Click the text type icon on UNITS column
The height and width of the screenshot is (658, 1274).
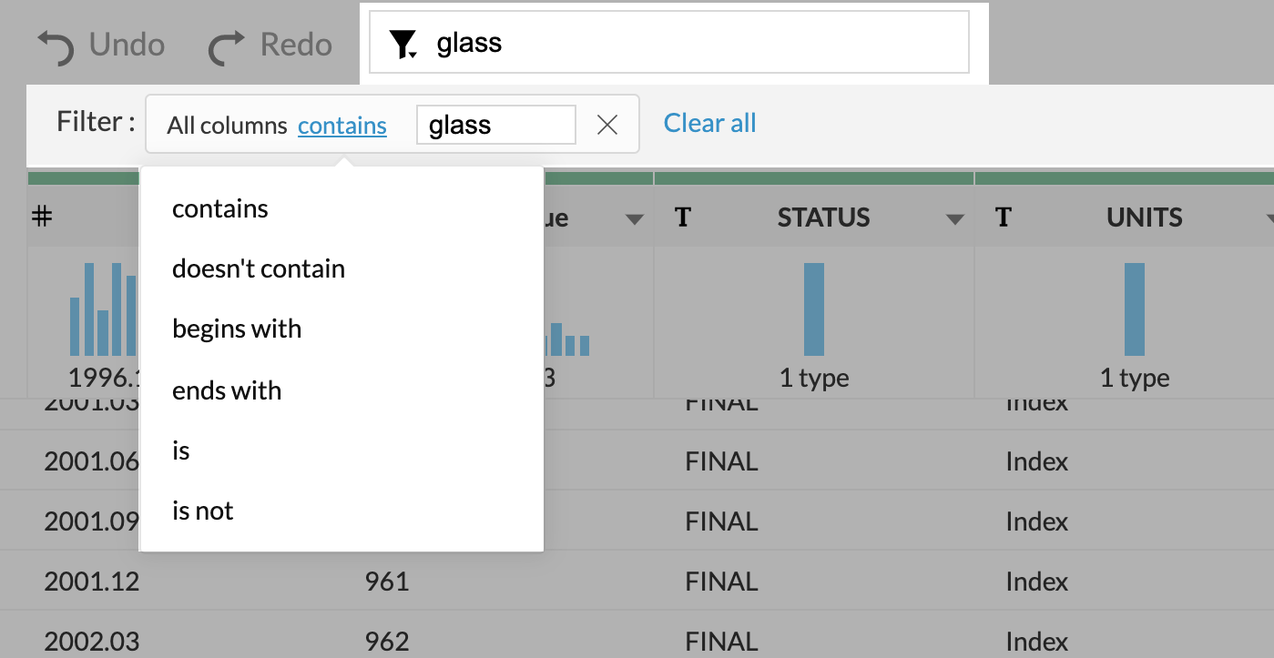tap(1004, 218)
